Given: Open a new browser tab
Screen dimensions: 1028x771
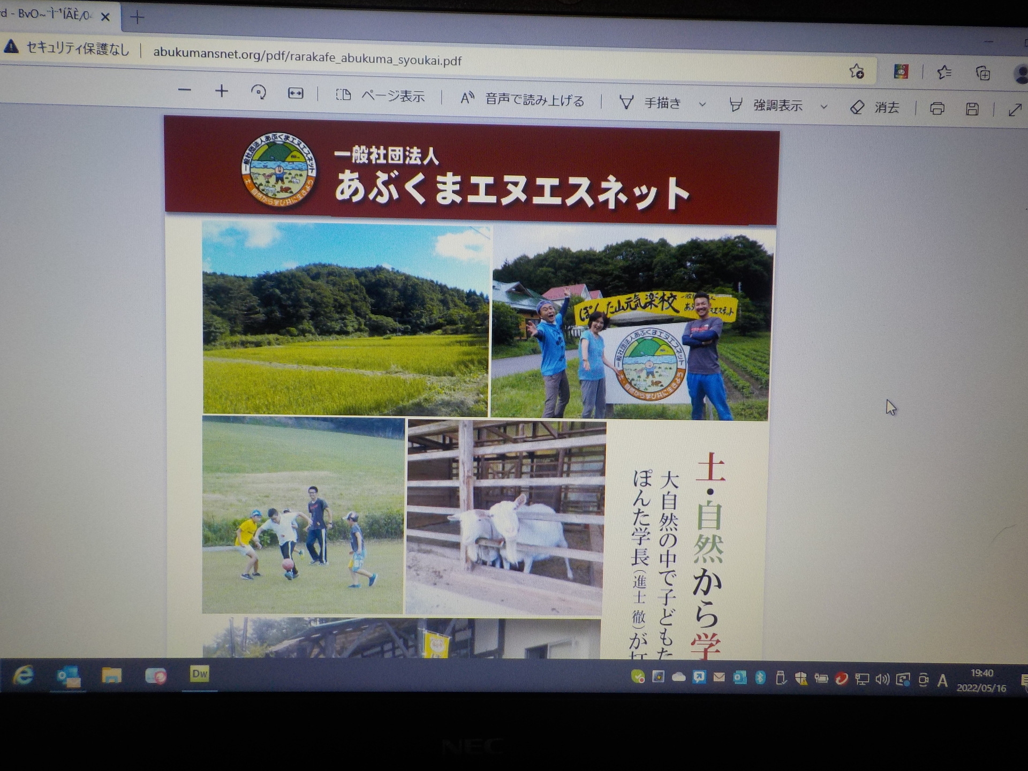Looking at the screenshot, I should 137,17.
